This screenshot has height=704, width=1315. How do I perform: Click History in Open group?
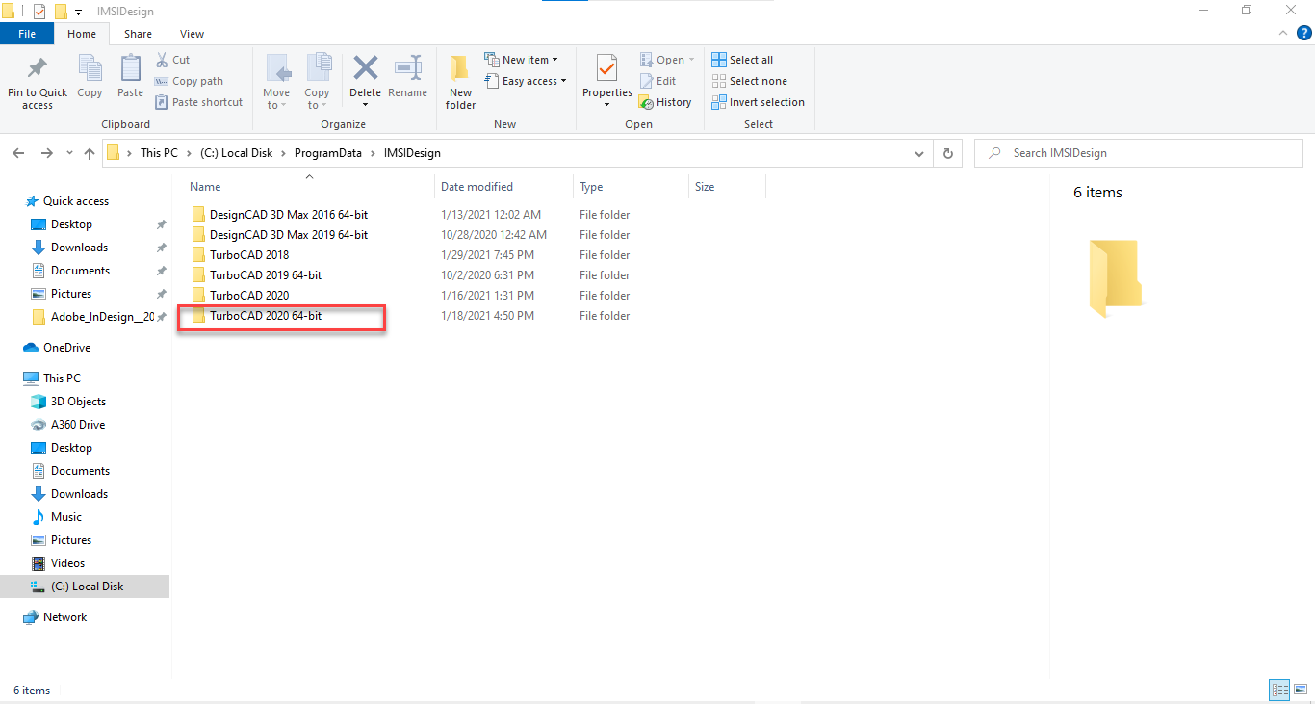pos(665,102)
